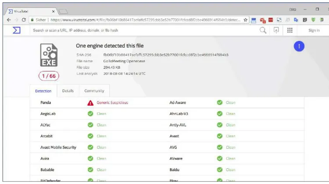Click the AVware engine name
Image resolution: width=329 pixels, height=184 pixels.
[x=176, y=159]
